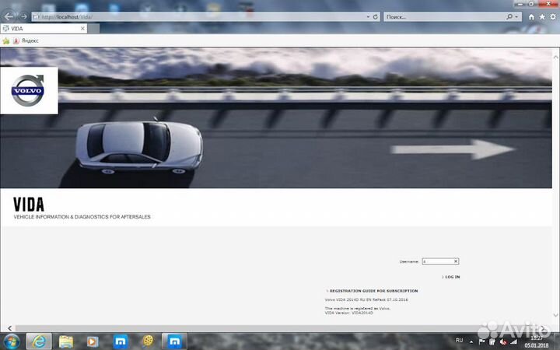
Task: Go to the browser home page icon
Action: [x=531, y=17]
